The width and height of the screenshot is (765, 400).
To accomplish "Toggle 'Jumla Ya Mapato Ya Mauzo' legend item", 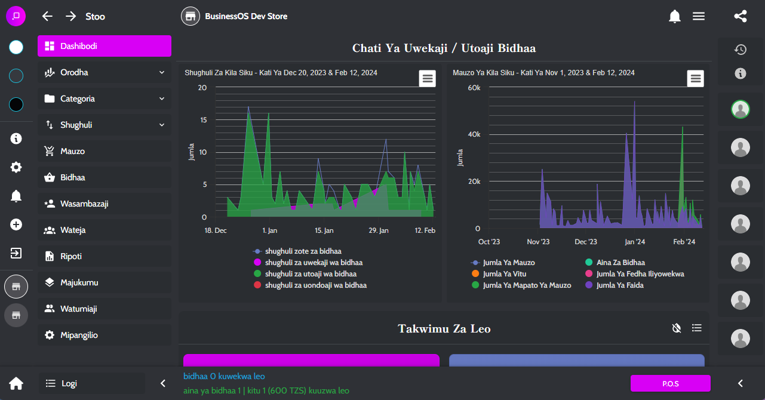I will coord(526,285).
